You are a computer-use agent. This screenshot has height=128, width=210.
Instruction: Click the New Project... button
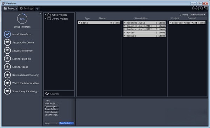tap(52, 103)
